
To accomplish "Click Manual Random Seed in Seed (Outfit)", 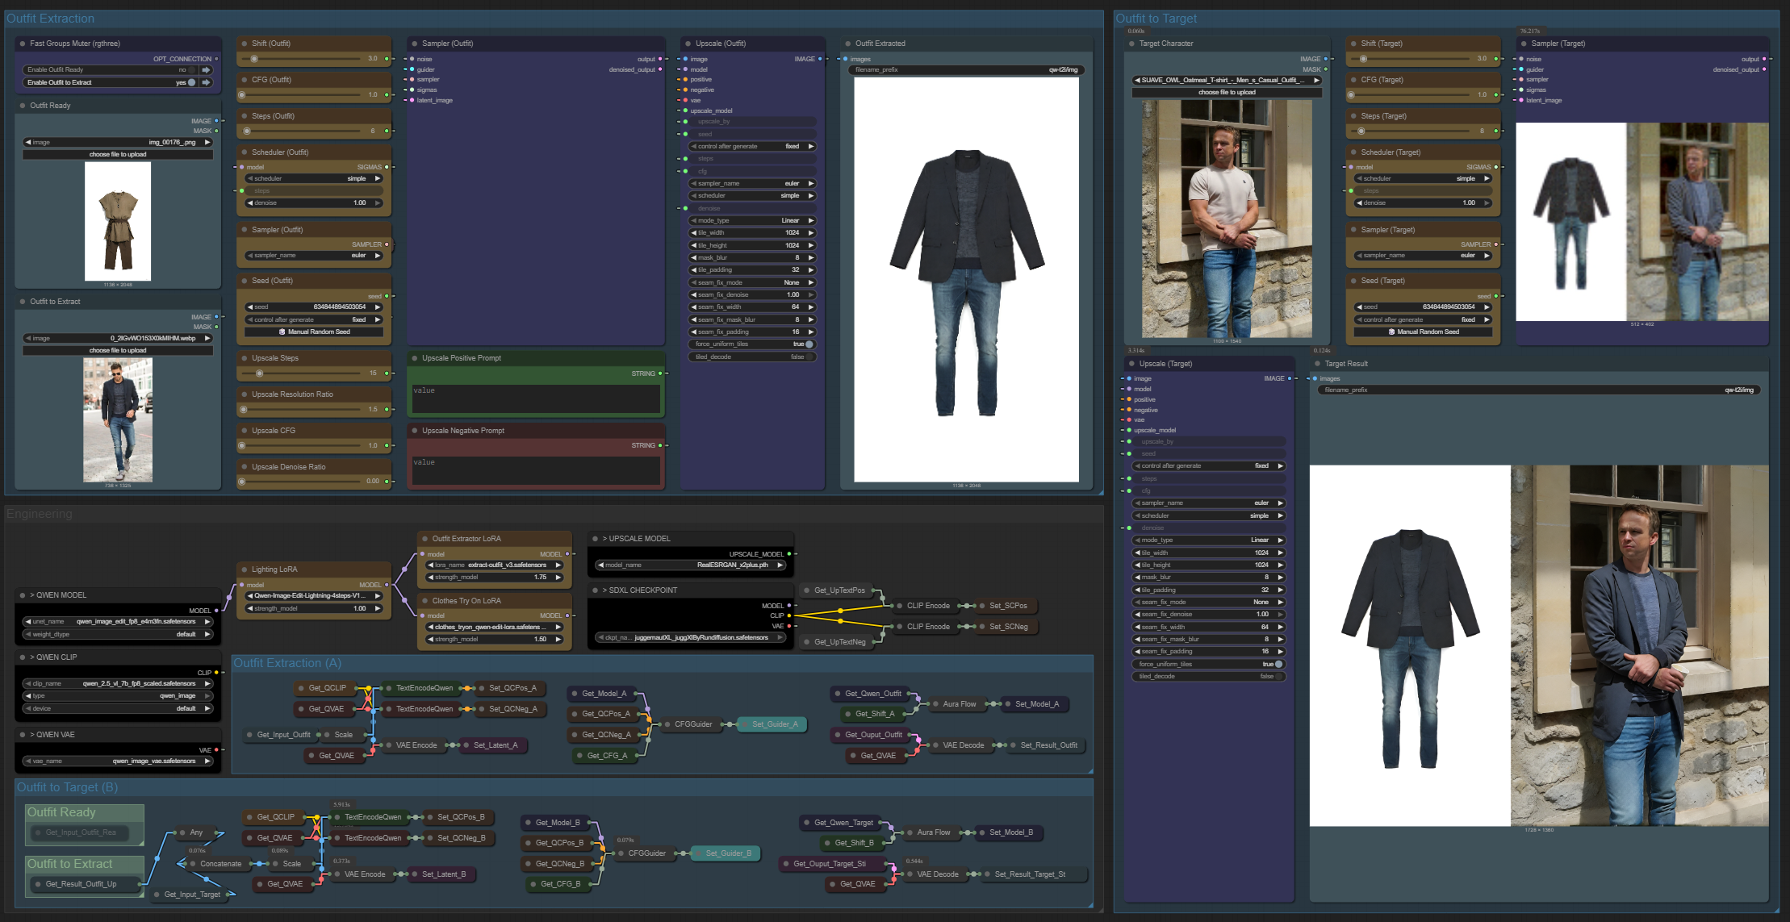I will tap(315, 332).
